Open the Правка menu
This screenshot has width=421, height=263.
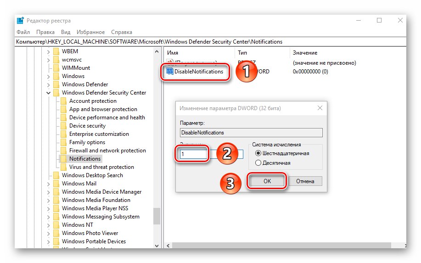(45, 32)
